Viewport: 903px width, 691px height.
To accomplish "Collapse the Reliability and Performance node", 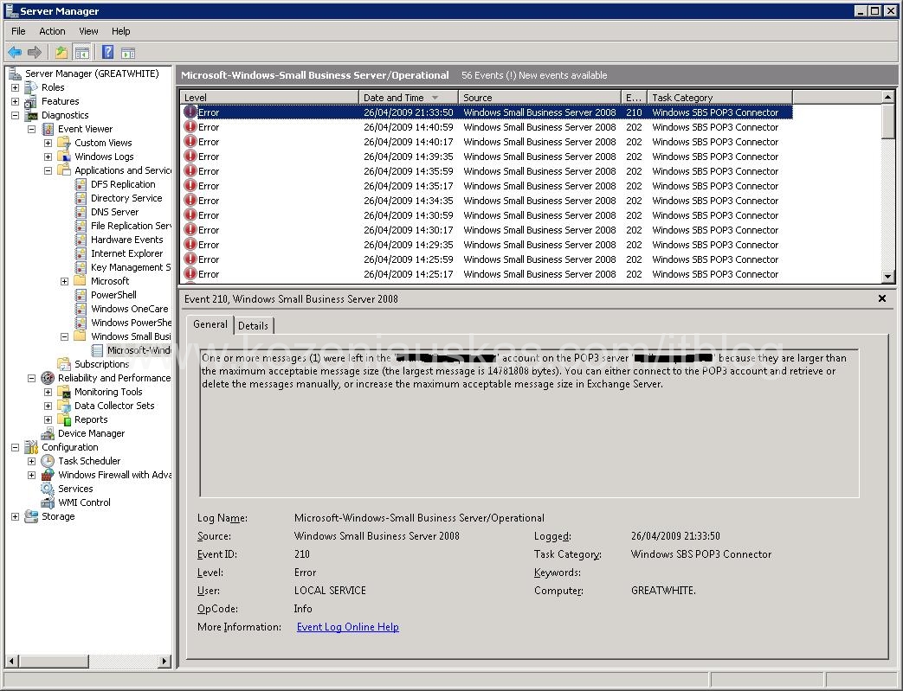I will (32, 378).
